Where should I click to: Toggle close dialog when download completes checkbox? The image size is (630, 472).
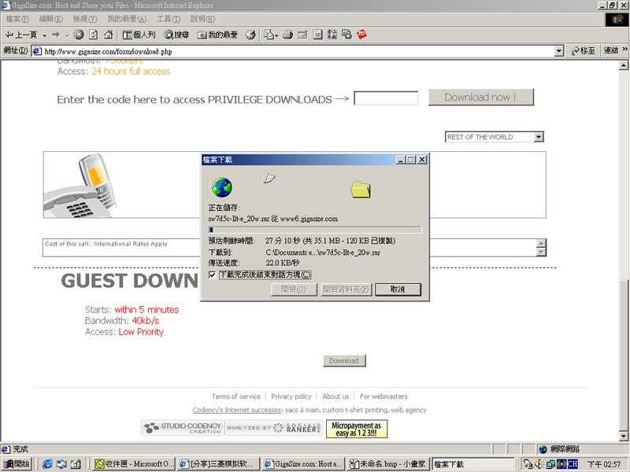pyautogui.click(x=213, y=275)
